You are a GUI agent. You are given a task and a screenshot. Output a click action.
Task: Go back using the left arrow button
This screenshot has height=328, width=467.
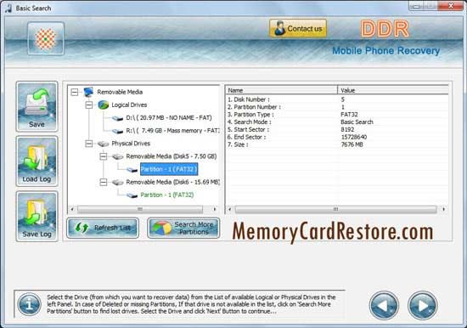coord(384,305)
